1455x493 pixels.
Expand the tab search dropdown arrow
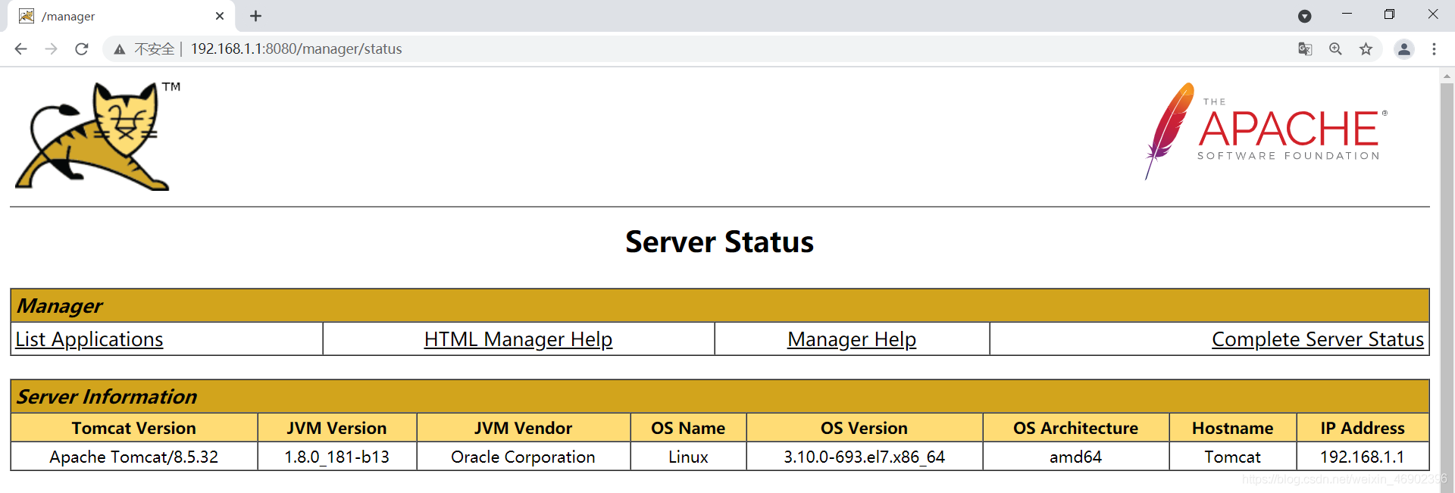[1305, 16]
